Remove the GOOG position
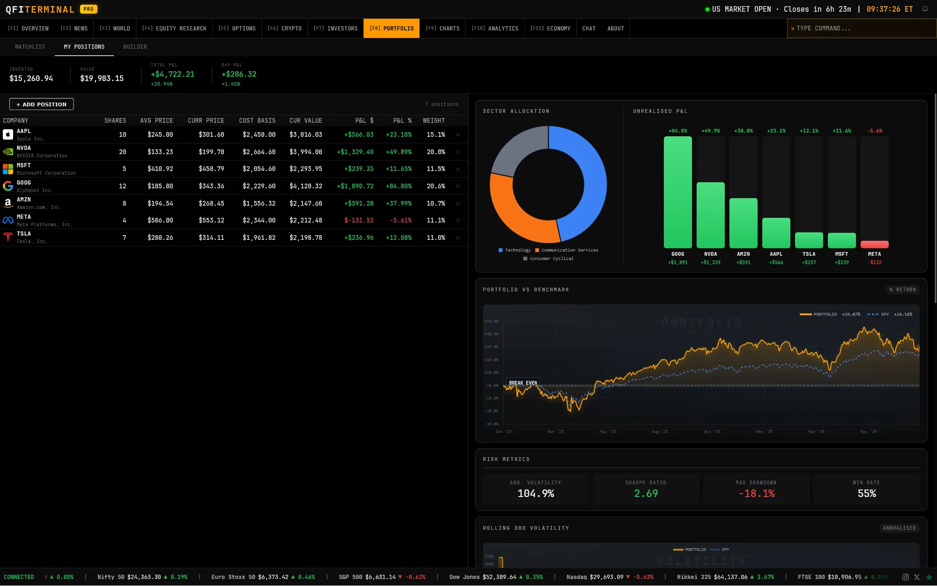 click(458, 186)
